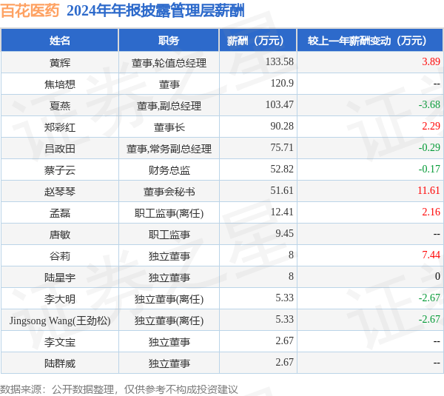This screenshot has width=444, height=396.
Task: Click the salary value 133.58
Action: click(x=280, y=61)
